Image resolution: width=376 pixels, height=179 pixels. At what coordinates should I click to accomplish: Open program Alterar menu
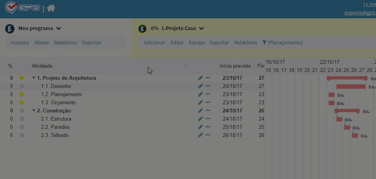pyautogui.click(x=41, y=42)
